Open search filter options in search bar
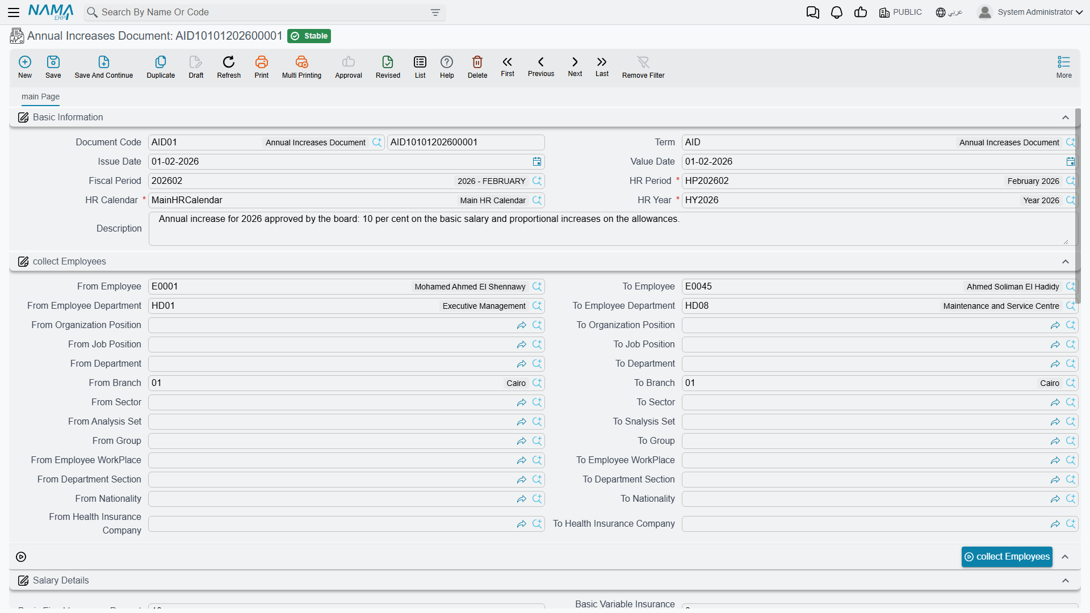1090x613 pixels. [x=435, y=12]
